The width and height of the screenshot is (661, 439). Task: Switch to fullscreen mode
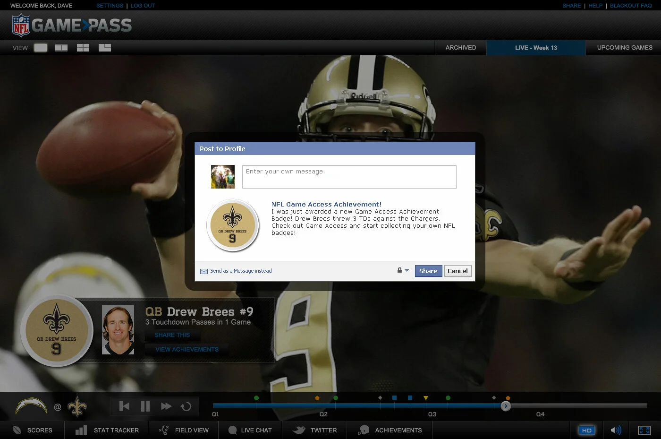pyautogui.click(x=644, y=430)
